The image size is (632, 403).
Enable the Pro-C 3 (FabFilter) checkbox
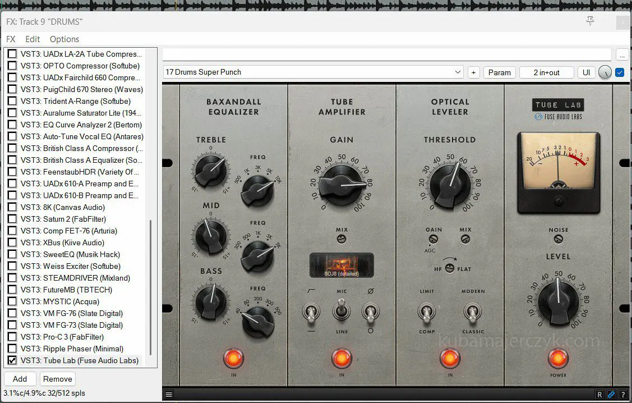12,337
